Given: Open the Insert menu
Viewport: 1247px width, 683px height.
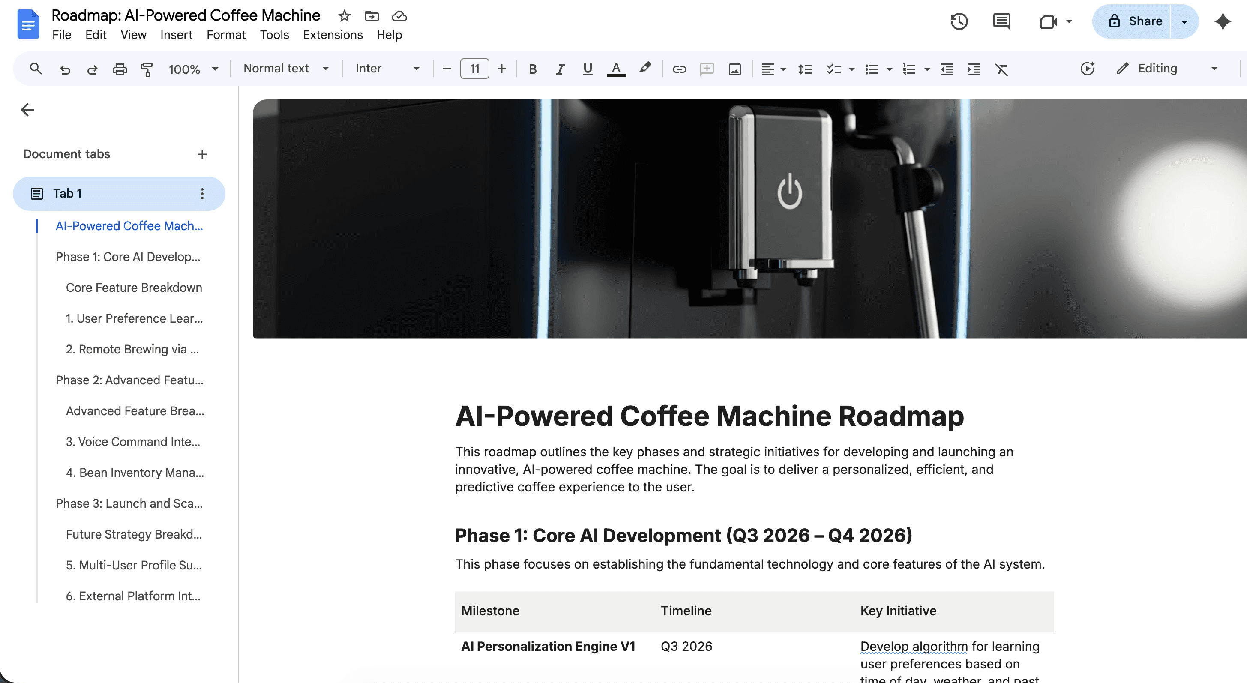Looking at the screenshot, I should 176,35.
